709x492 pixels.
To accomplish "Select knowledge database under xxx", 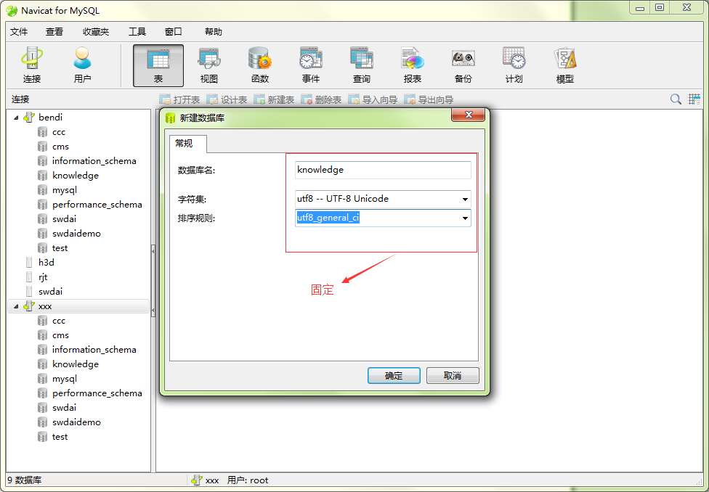I will tap(76, 364).
